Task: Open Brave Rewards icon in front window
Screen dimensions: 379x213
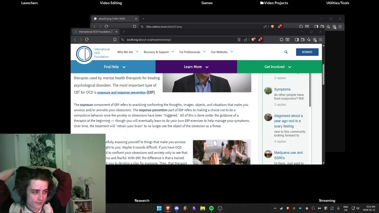Action: 260,39
